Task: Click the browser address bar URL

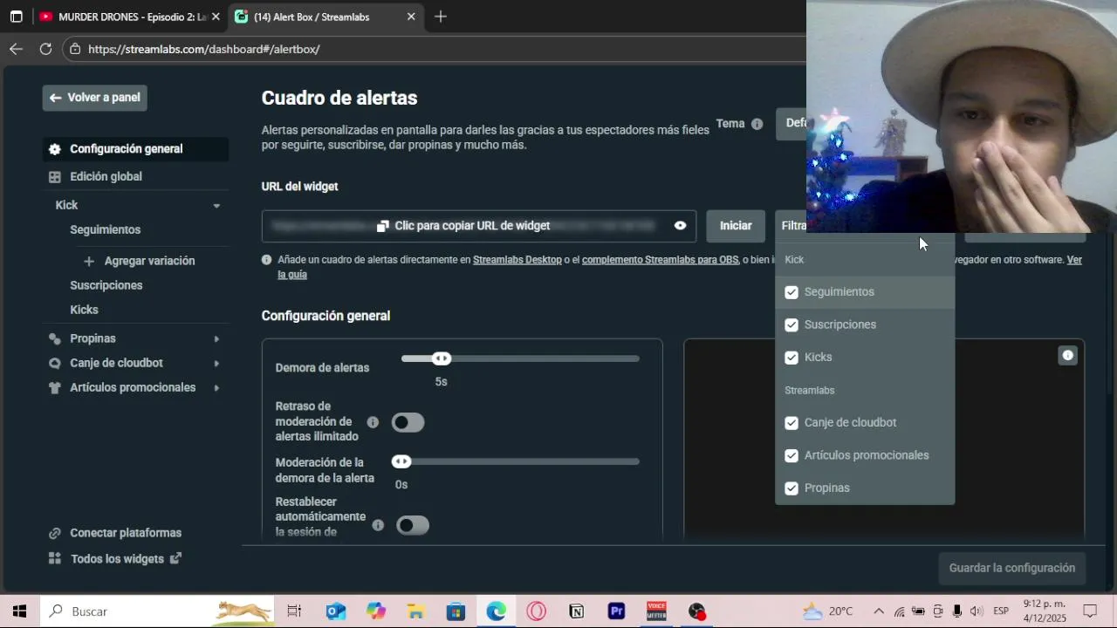Action: coord(204,49)
